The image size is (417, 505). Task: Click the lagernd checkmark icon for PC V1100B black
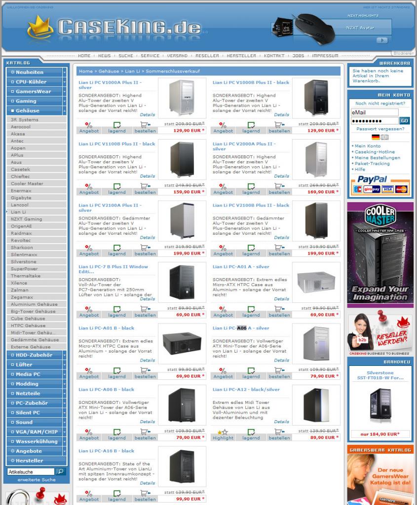coord(117,186)
